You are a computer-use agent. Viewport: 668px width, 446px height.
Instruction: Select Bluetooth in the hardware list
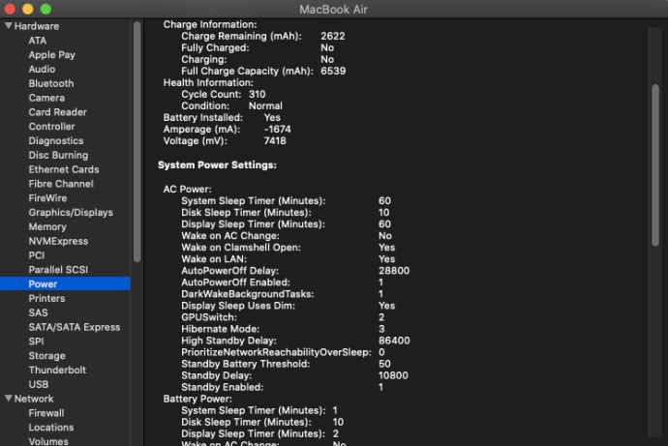pos(51,83)
